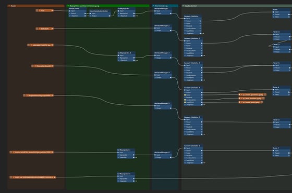The width and height of the screenshot is (292, 193).
Task: Click the yellow InvalidParts port icon on GeometryValidator_4
Action: [x=185, y=102]
